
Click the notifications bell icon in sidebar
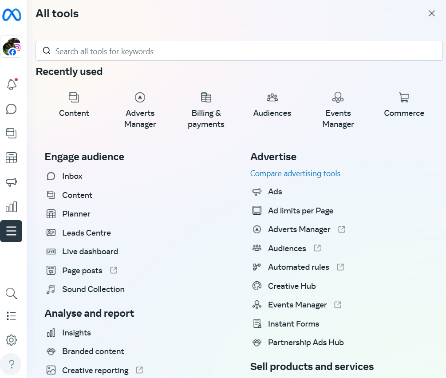[11, 85]
